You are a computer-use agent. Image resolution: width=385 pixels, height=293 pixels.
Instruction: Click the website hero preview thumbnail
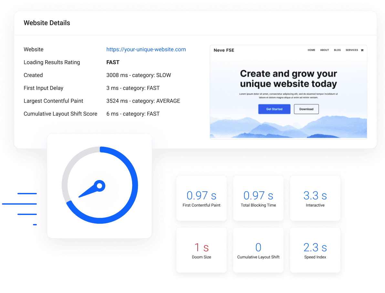point(288,92)
